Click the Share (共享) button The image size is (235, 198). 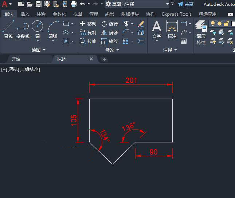point(185,4)
